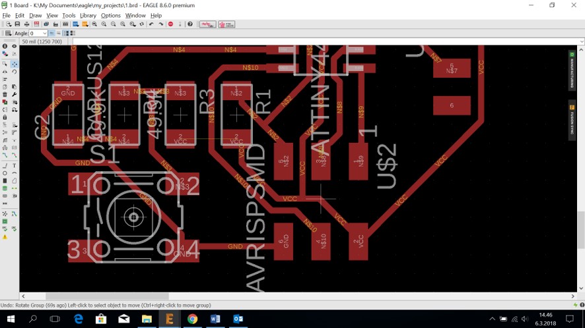This screenshot has width=585, height=328.
Task: Select the Delete trash can tool
Action: click(x=5, y=95)
